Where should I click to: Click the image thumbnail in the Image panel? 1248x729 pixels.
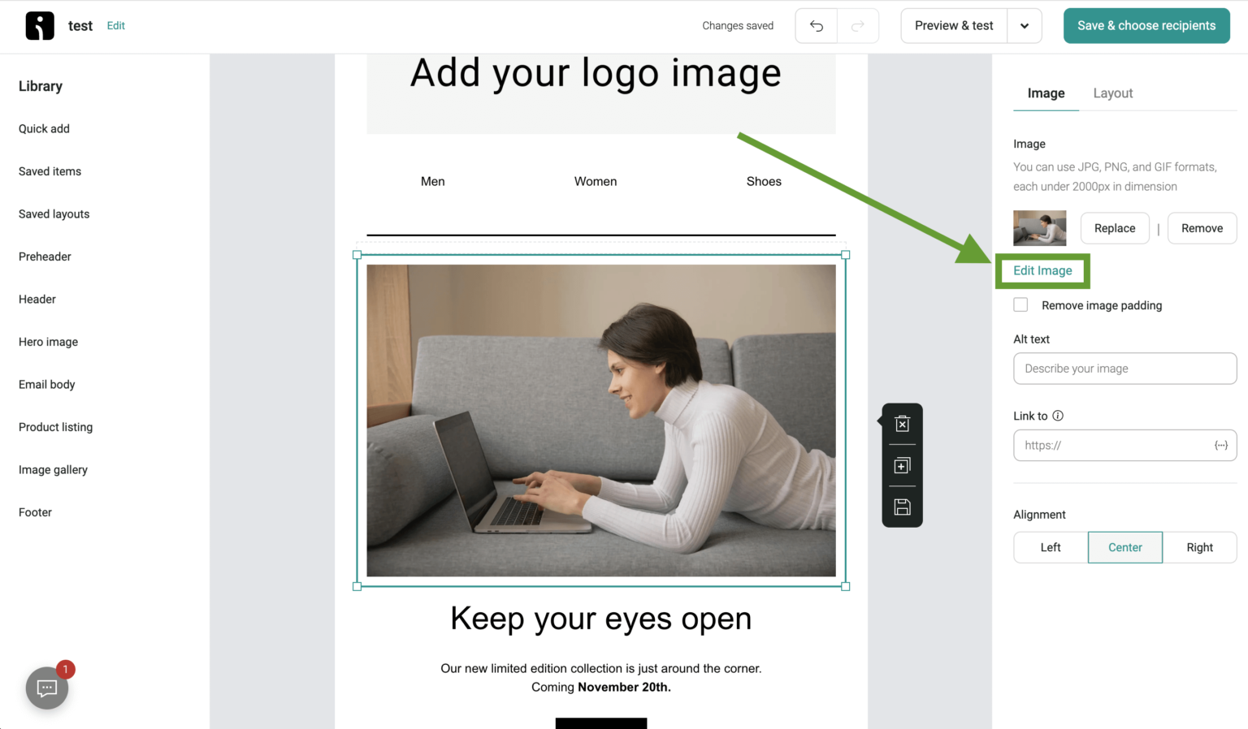coord(1039,228)
